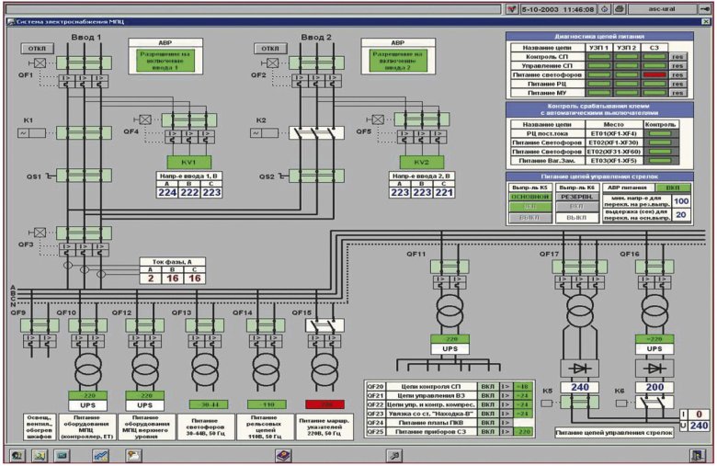Edit the 100 minimum voltage value field

681,201
